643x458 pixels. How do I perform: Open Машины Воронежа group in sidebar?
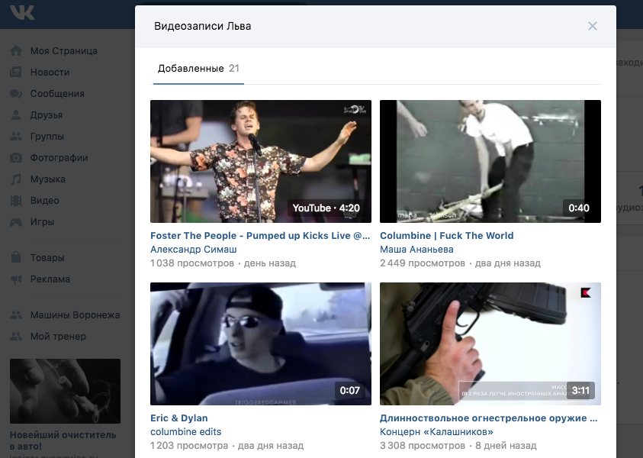pos(75,315)
